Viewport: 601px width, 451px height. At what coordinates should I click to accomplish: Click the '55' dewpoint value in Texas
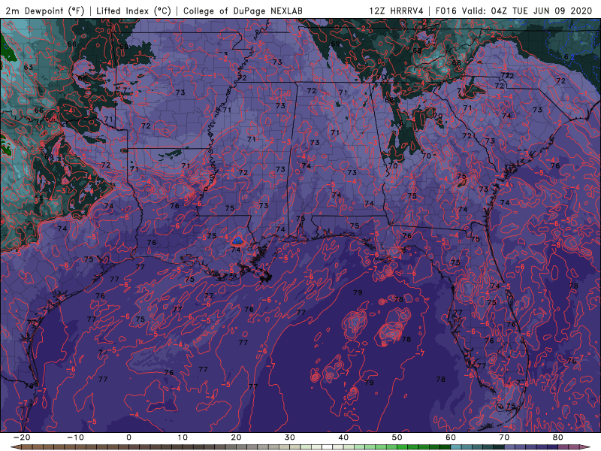pos(39,198)
